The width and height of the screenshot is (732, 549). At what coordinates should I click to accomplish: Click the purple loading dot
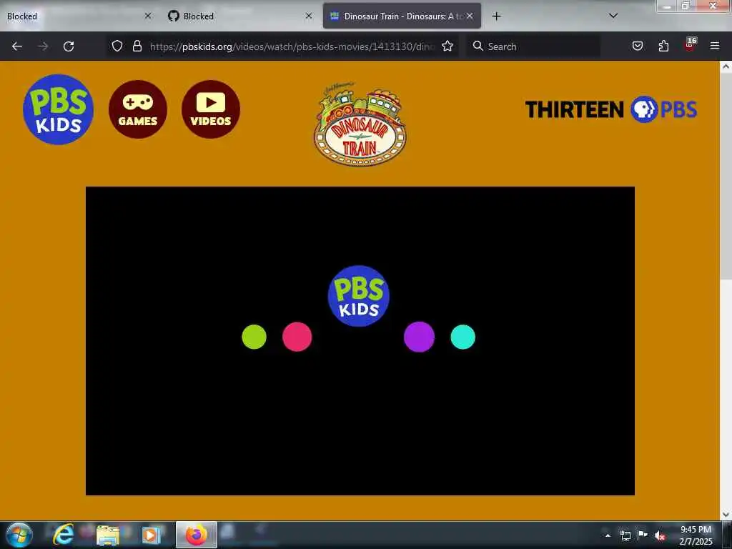pos(419,337)
